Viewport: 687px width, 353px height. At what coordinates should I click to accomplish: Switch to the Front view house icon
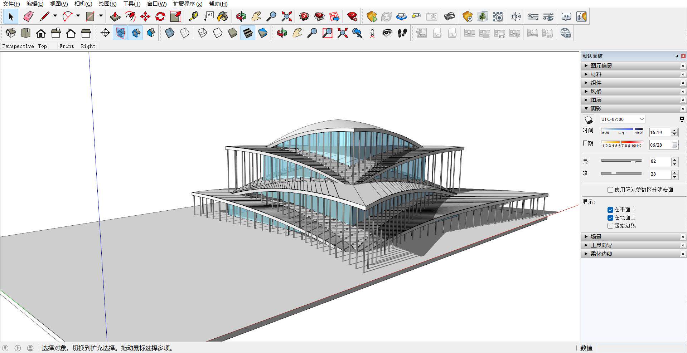(x=41, y=33)
